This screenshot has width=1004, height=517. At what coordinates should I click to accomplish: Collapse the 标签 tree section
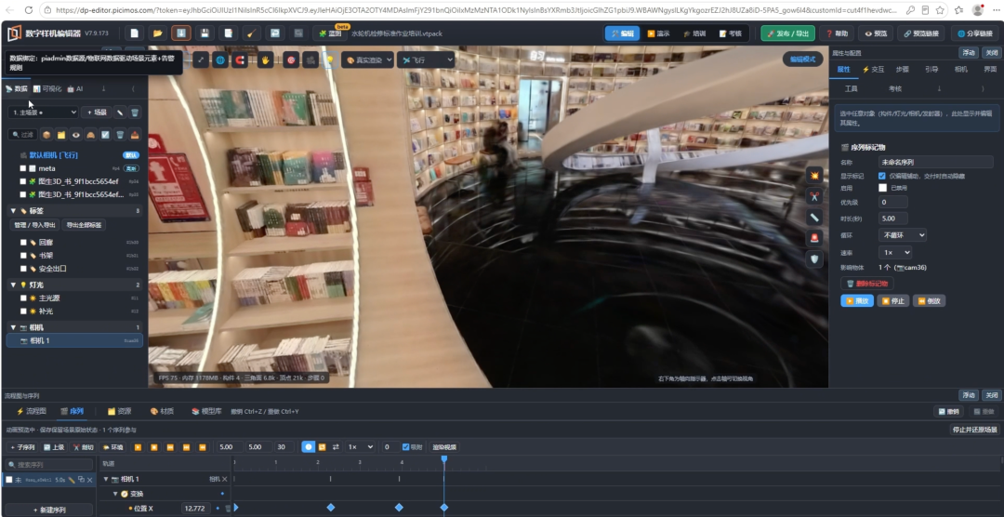click(13, 211)
